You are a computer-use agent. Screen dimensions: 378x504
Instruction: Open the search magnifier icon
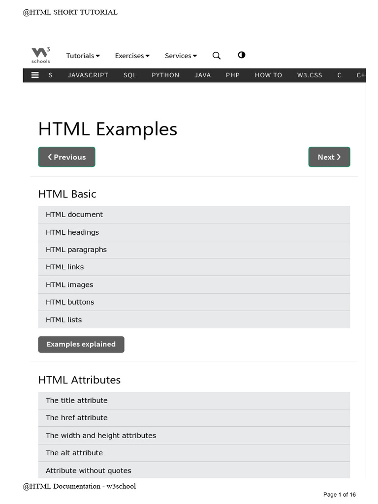[217, 56]
